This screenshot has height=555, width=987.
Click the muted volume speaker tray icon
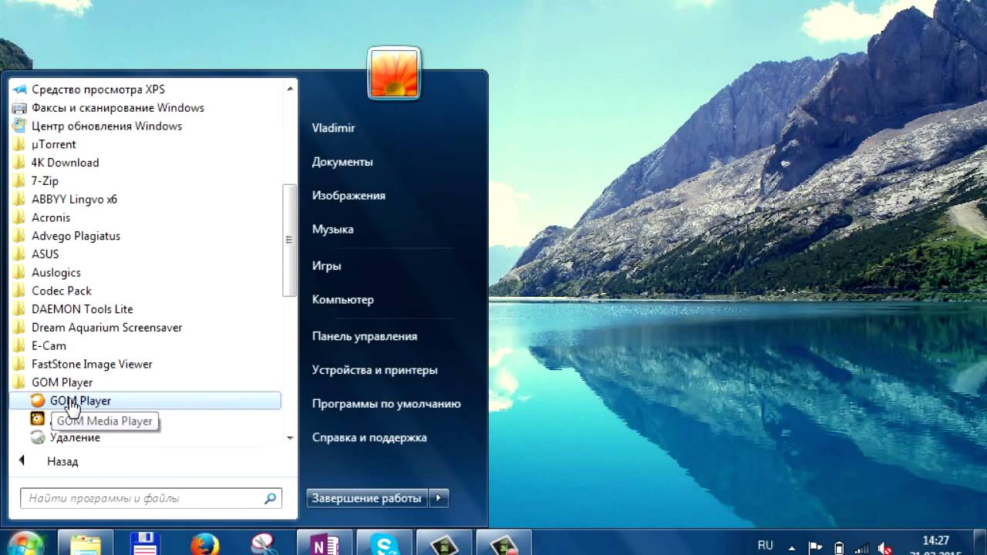(886, 548)
